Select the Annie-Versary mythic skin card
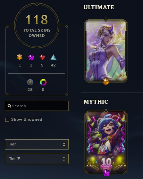143x179 pixels. tap(106, 142)
